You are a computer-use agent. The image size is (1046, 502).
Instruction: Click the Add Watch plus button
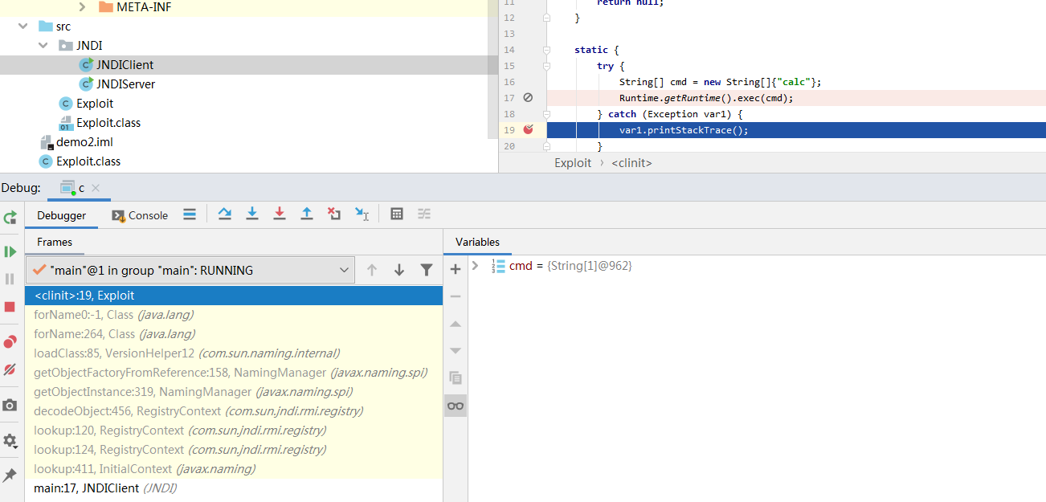456,269
